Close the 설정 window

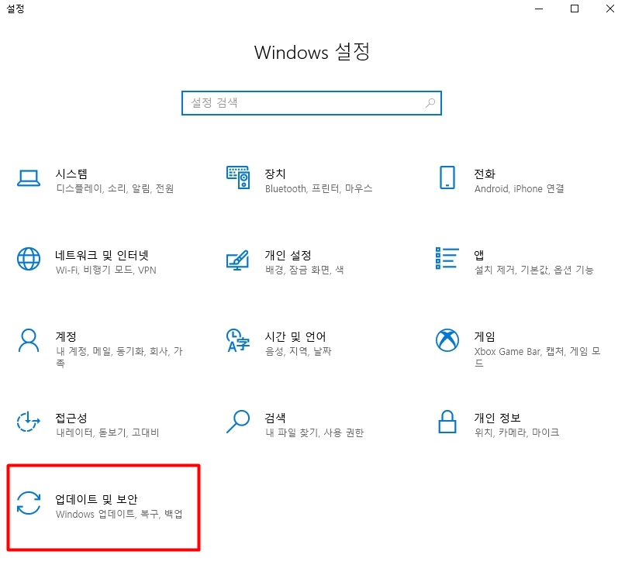pyautogui.click(x=609, y=9)
